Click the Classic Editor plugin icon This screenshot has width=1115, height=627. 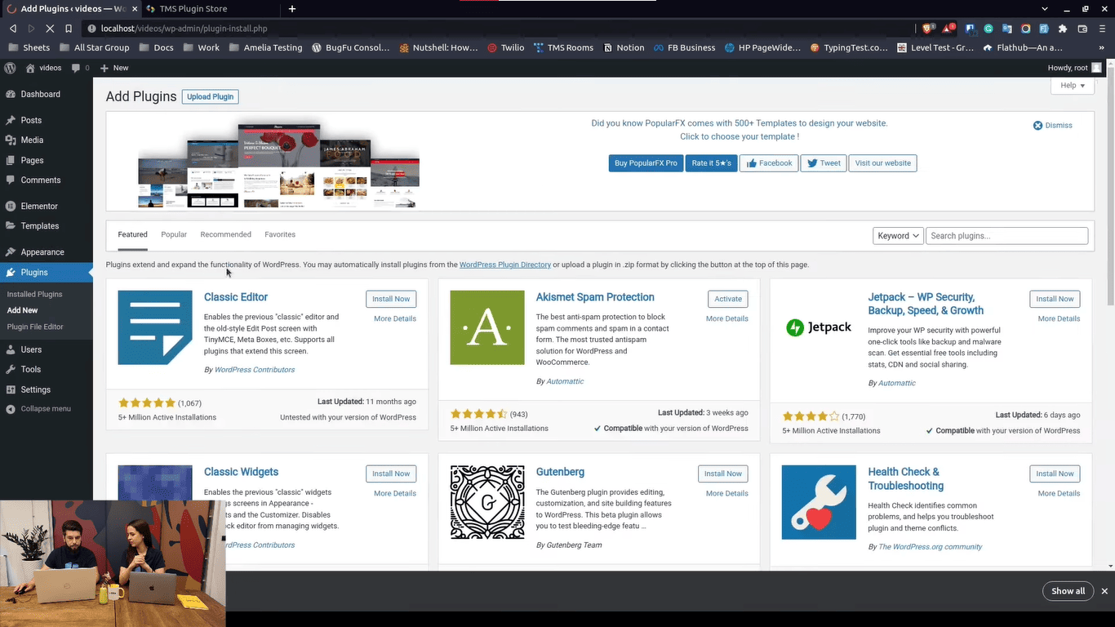155,327
